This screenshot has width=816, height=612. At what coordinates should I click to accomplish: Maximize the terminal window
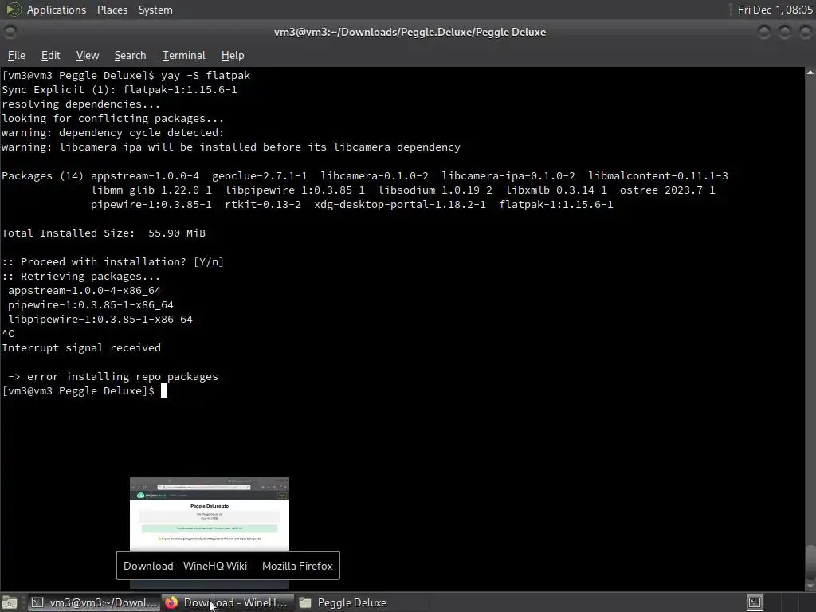(784, 32)
